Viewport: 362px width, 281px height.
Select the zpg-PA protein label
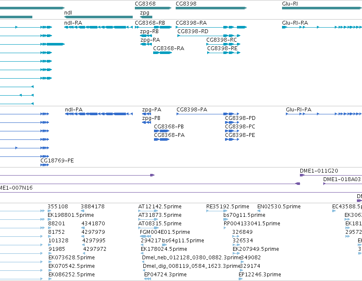152,110
